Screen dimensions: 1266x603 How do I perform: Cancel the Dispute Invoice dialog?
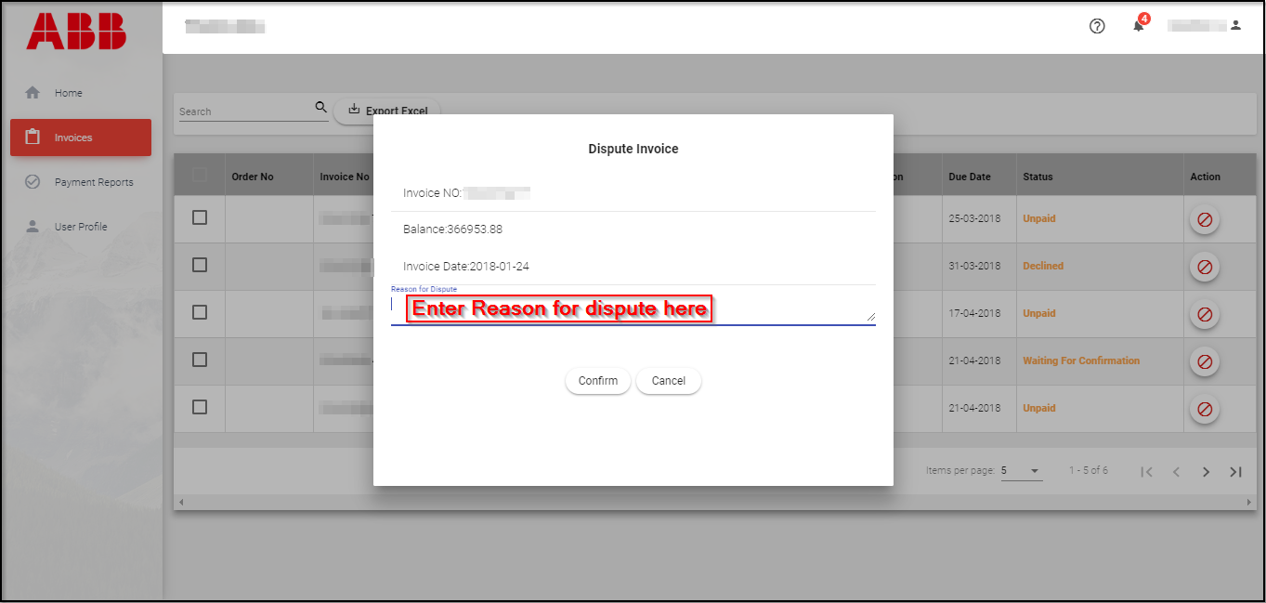pyautogui.click(x=668, y=381)
